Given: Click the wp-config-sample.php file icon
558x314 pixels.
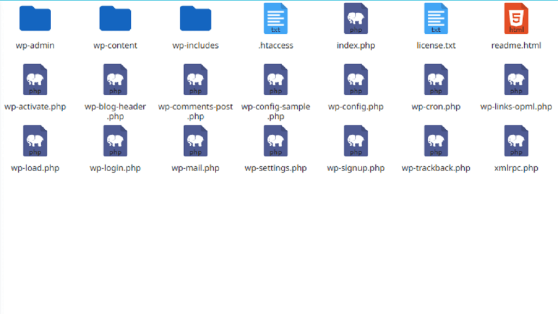Looking at the screenshot, I should coord(276,80).
